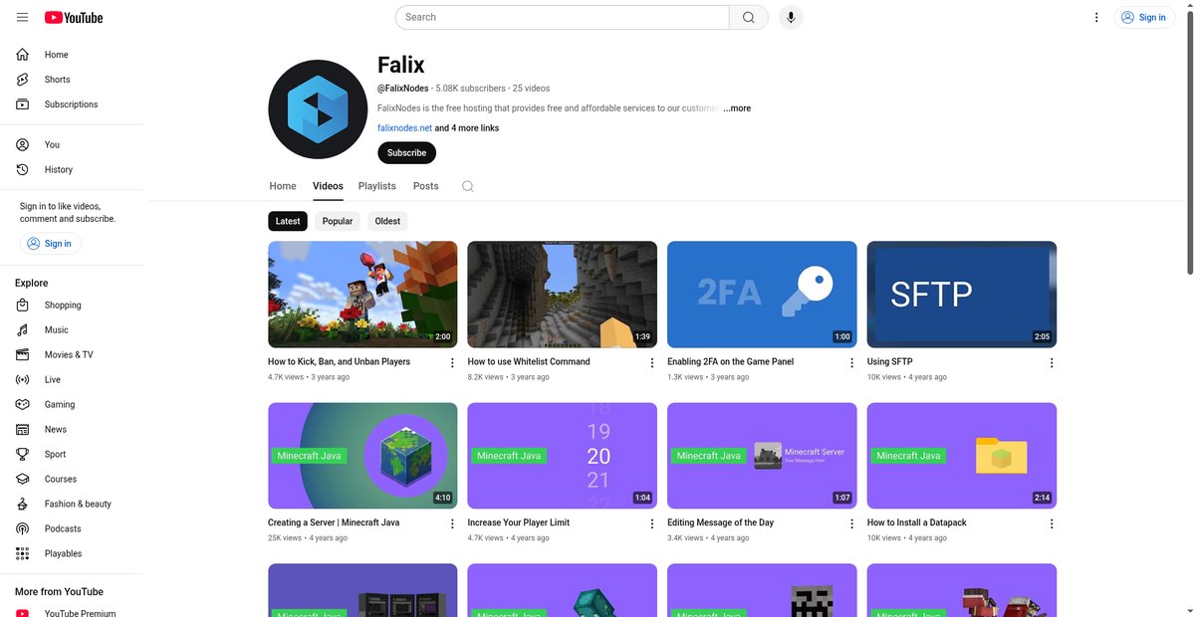The image size is (1195, 617).
Task: Open options menu for Creating a Server video
Action: pos(452,524)
